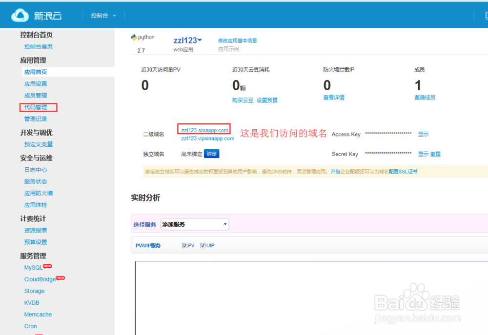
Task: Open 应用体检 sidebar item
Action: [36, 205]
